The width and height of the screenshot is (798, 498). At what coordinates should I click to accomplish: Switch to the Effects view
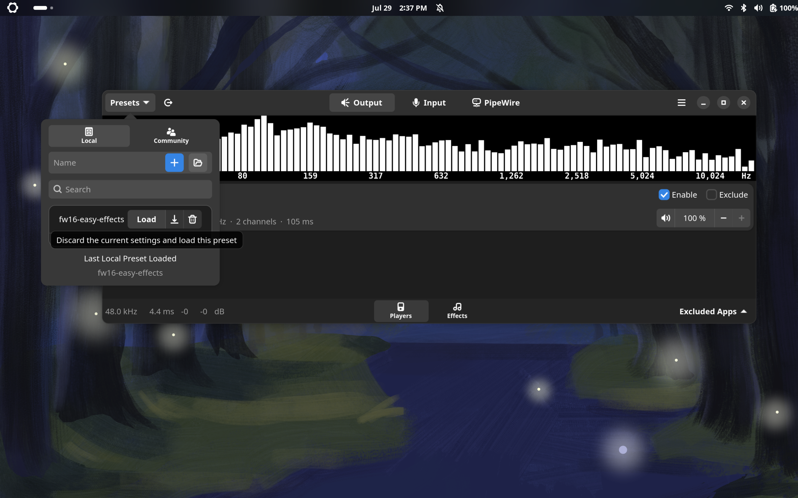click(457, 311)
